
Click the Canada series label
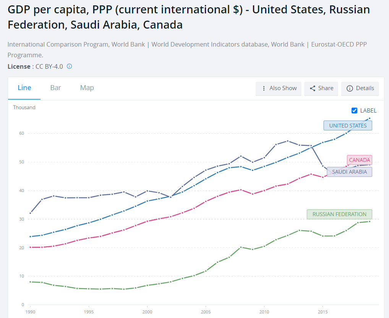click(x=359, y=160)
